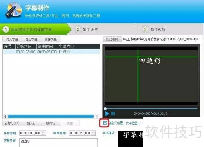Click the subtitle maker disc logo icon
Screen dimensions: 204x147
pyautogui.click(x=13, y=11)
